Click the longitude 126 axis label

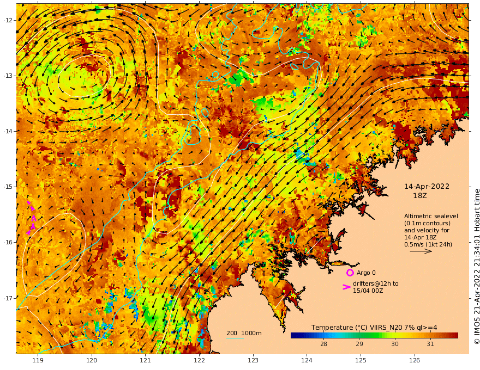(415, 360)
